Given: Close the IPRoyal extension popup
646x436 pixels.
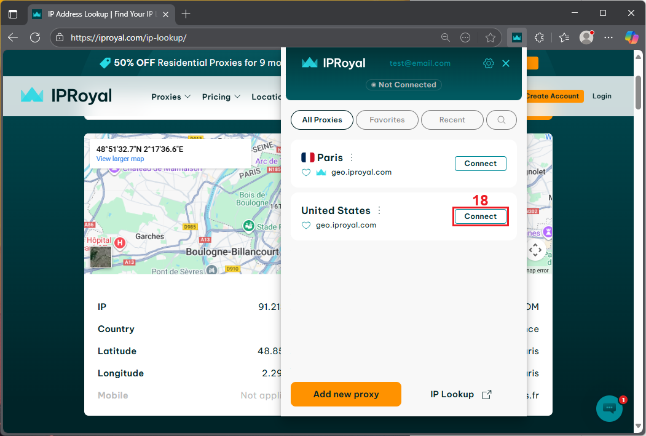Looking at the screenshot, I should [506, 63].
